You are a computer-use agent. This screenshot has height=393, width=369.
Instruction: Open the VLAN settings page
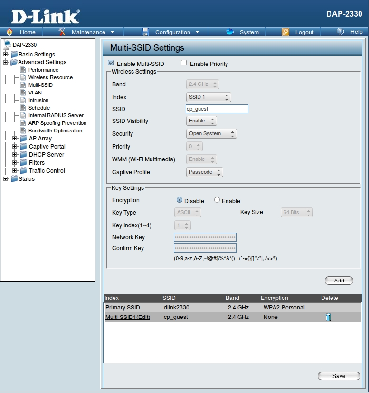point(35,93)
